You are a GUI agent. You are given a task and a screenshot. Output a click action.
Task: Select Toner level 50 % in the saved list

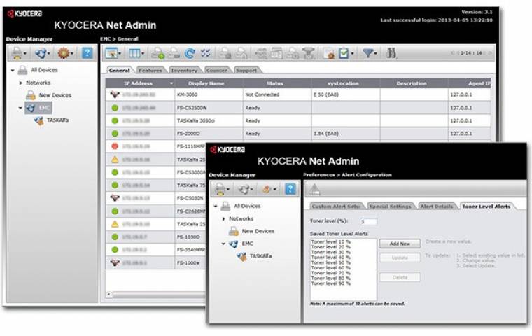[x=331, y=262]
